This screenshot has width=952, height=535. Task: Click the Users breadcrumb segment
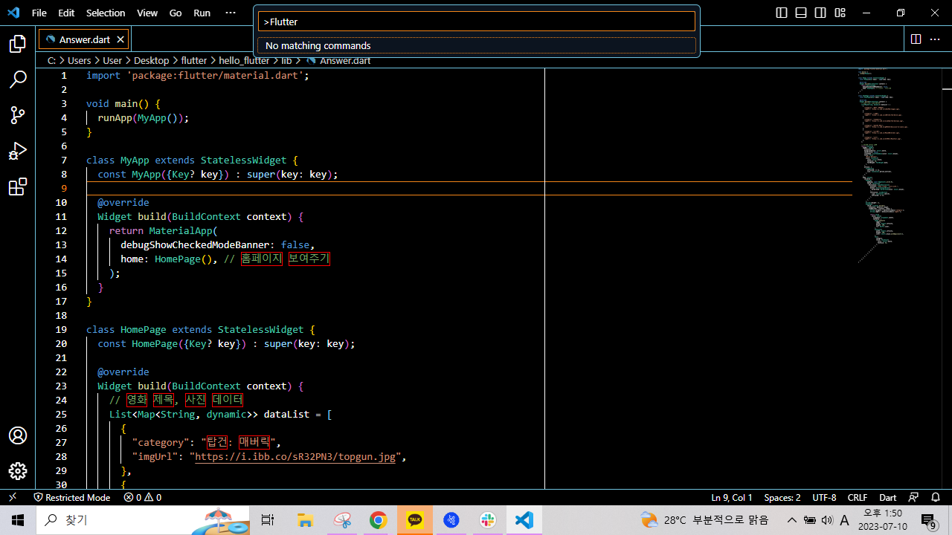click(x=79, y=60)
